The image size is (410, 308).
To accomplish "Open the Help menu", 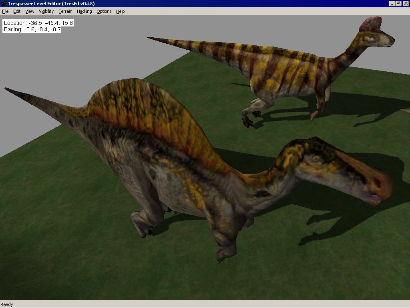I will (x=120, y=11).
